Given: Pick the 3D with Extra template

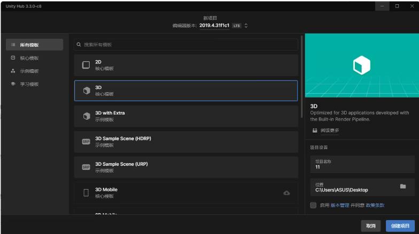Looking at the screenshot, I should tap(186, 116).
